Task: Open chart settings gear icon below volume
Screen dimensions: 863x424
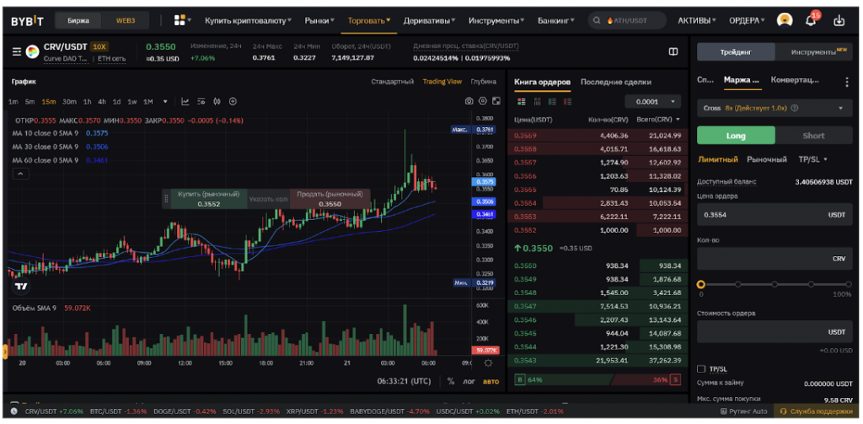Action: (x=488, y=363)
